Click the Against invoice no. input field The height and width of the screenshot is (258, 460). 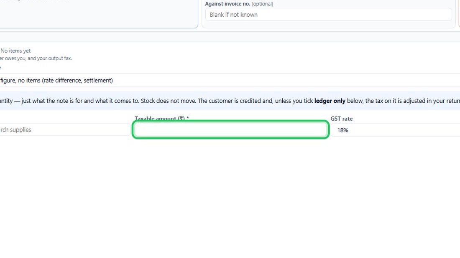pyautogui.click(x=328, y=15)
